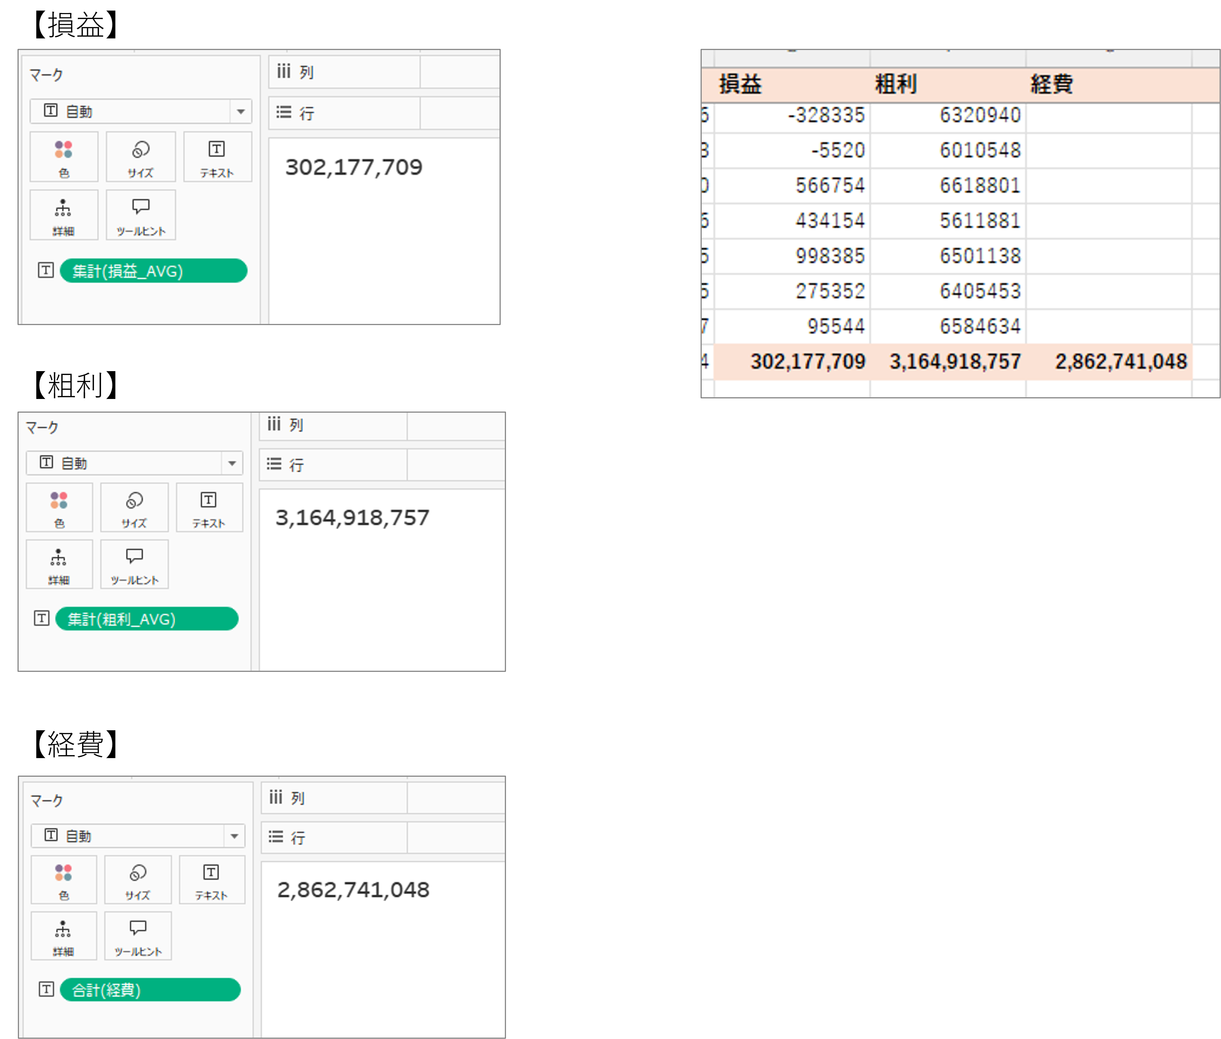Image resolution: width=1221 pixels, height=1039 pixels.
Task: Click spreadsheet total cell 302,177,709
Action: tap(792, 362)
